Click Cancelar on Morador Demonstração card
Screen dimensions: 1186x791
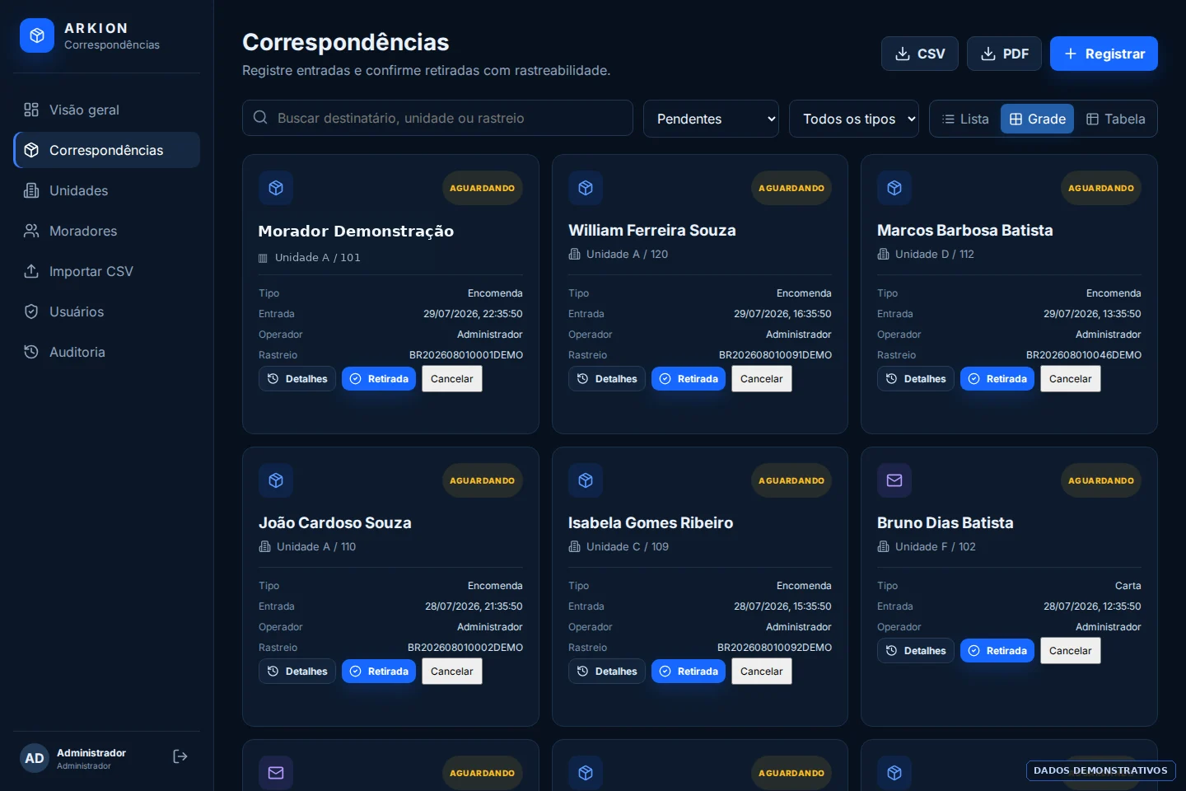452,379
